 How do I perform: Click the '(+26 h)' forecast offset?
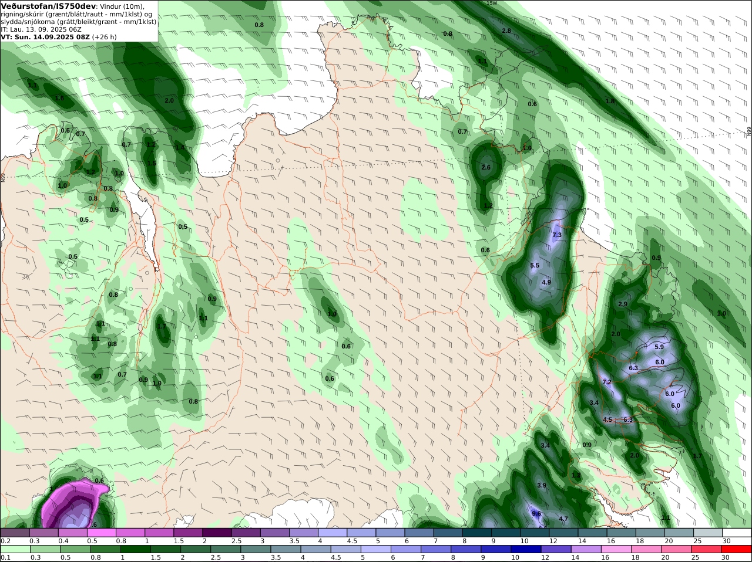click(x=104, y=37)
